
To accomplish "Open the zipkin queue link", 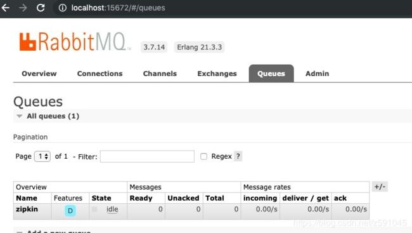I will 27,210.
